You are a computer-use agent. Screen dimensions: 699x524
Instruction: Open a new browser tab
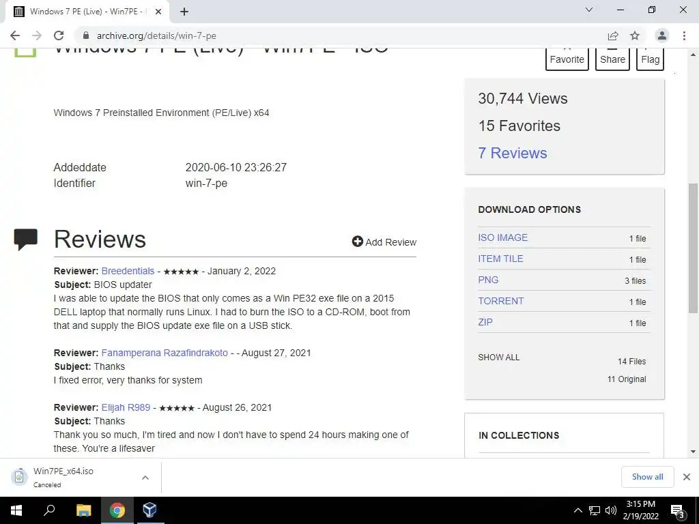(x=184, y=12)
